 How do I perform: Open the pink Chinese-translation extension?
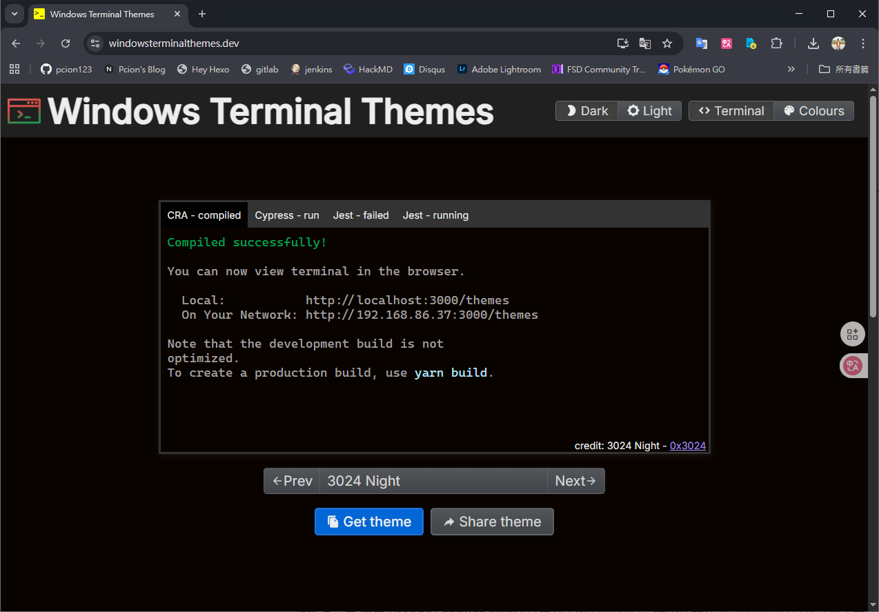coord(727,43)
